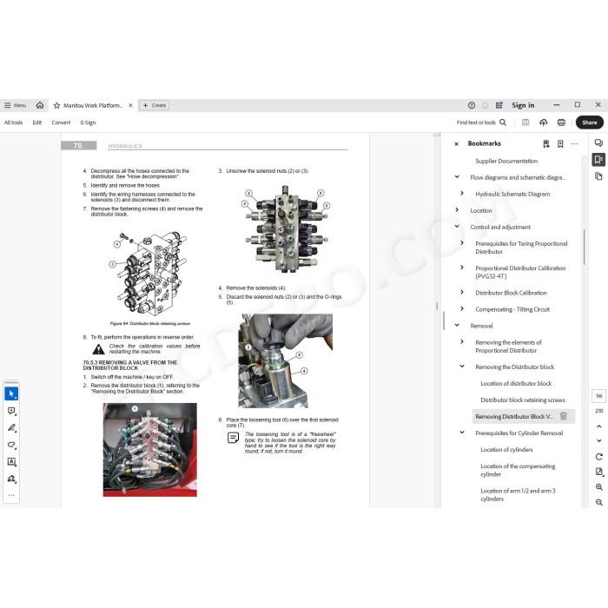
Task: Click the distributor block photo in the document
Action: click(x=150, y=450)
